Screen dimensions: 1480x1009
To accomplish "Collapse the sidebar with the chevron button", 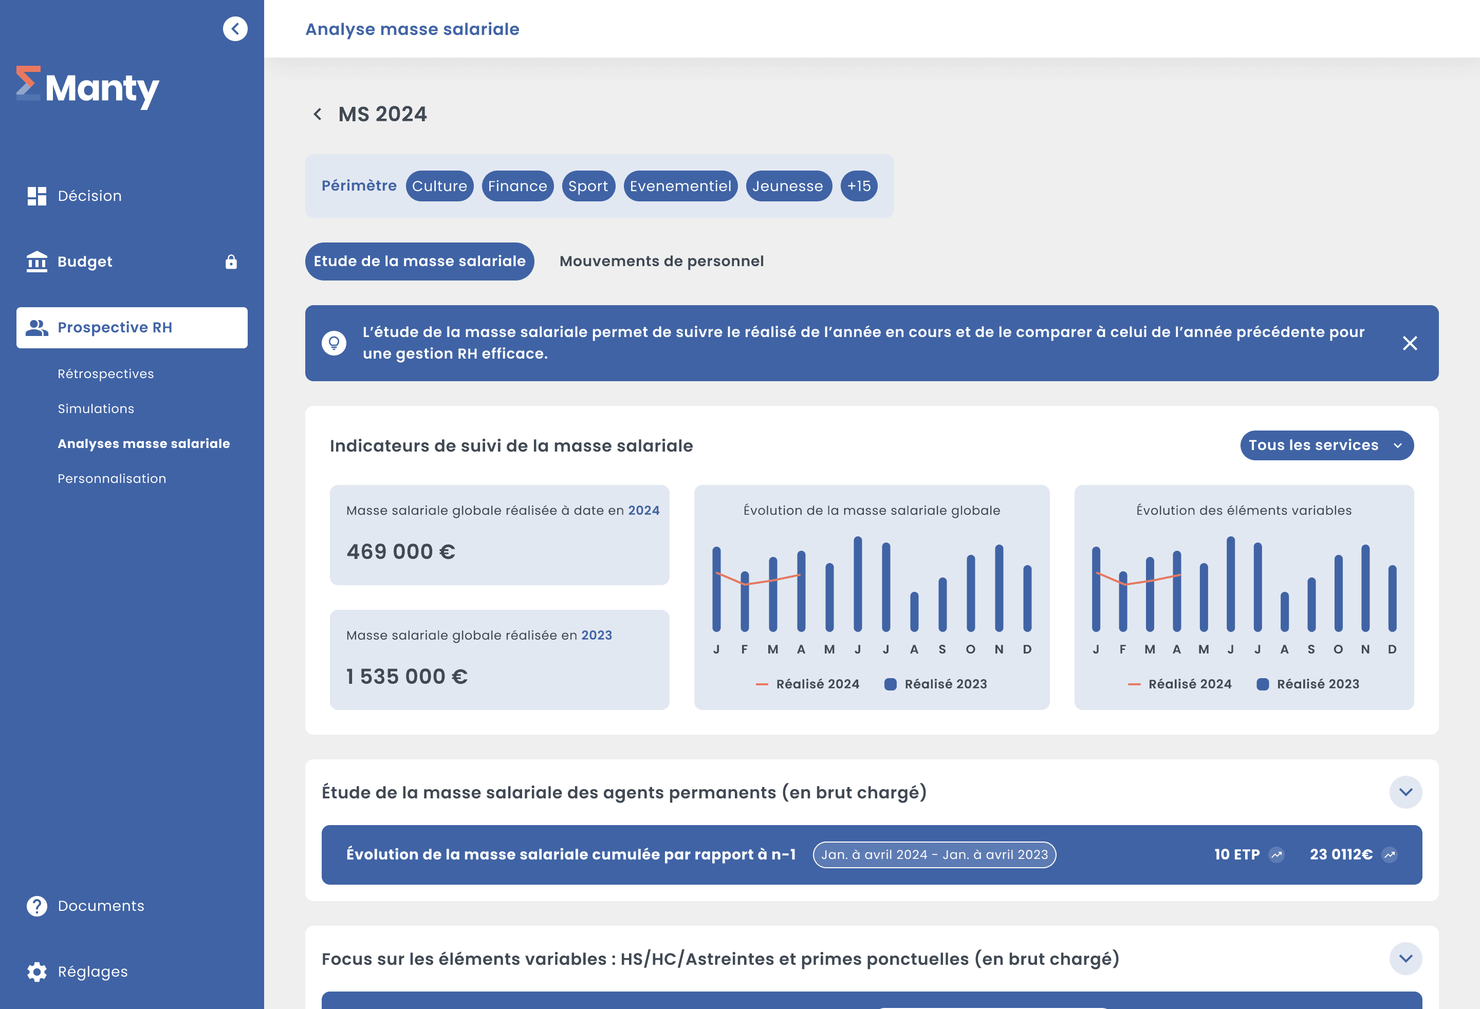I will [x=235, y=29].
